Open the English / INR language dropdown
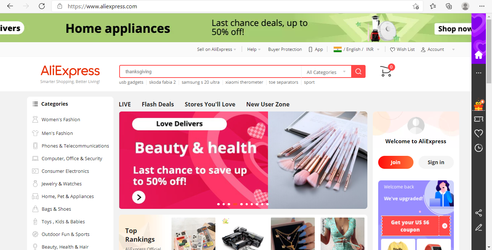The height and width of the screenshot is (250, 492). tap(357, 49)
